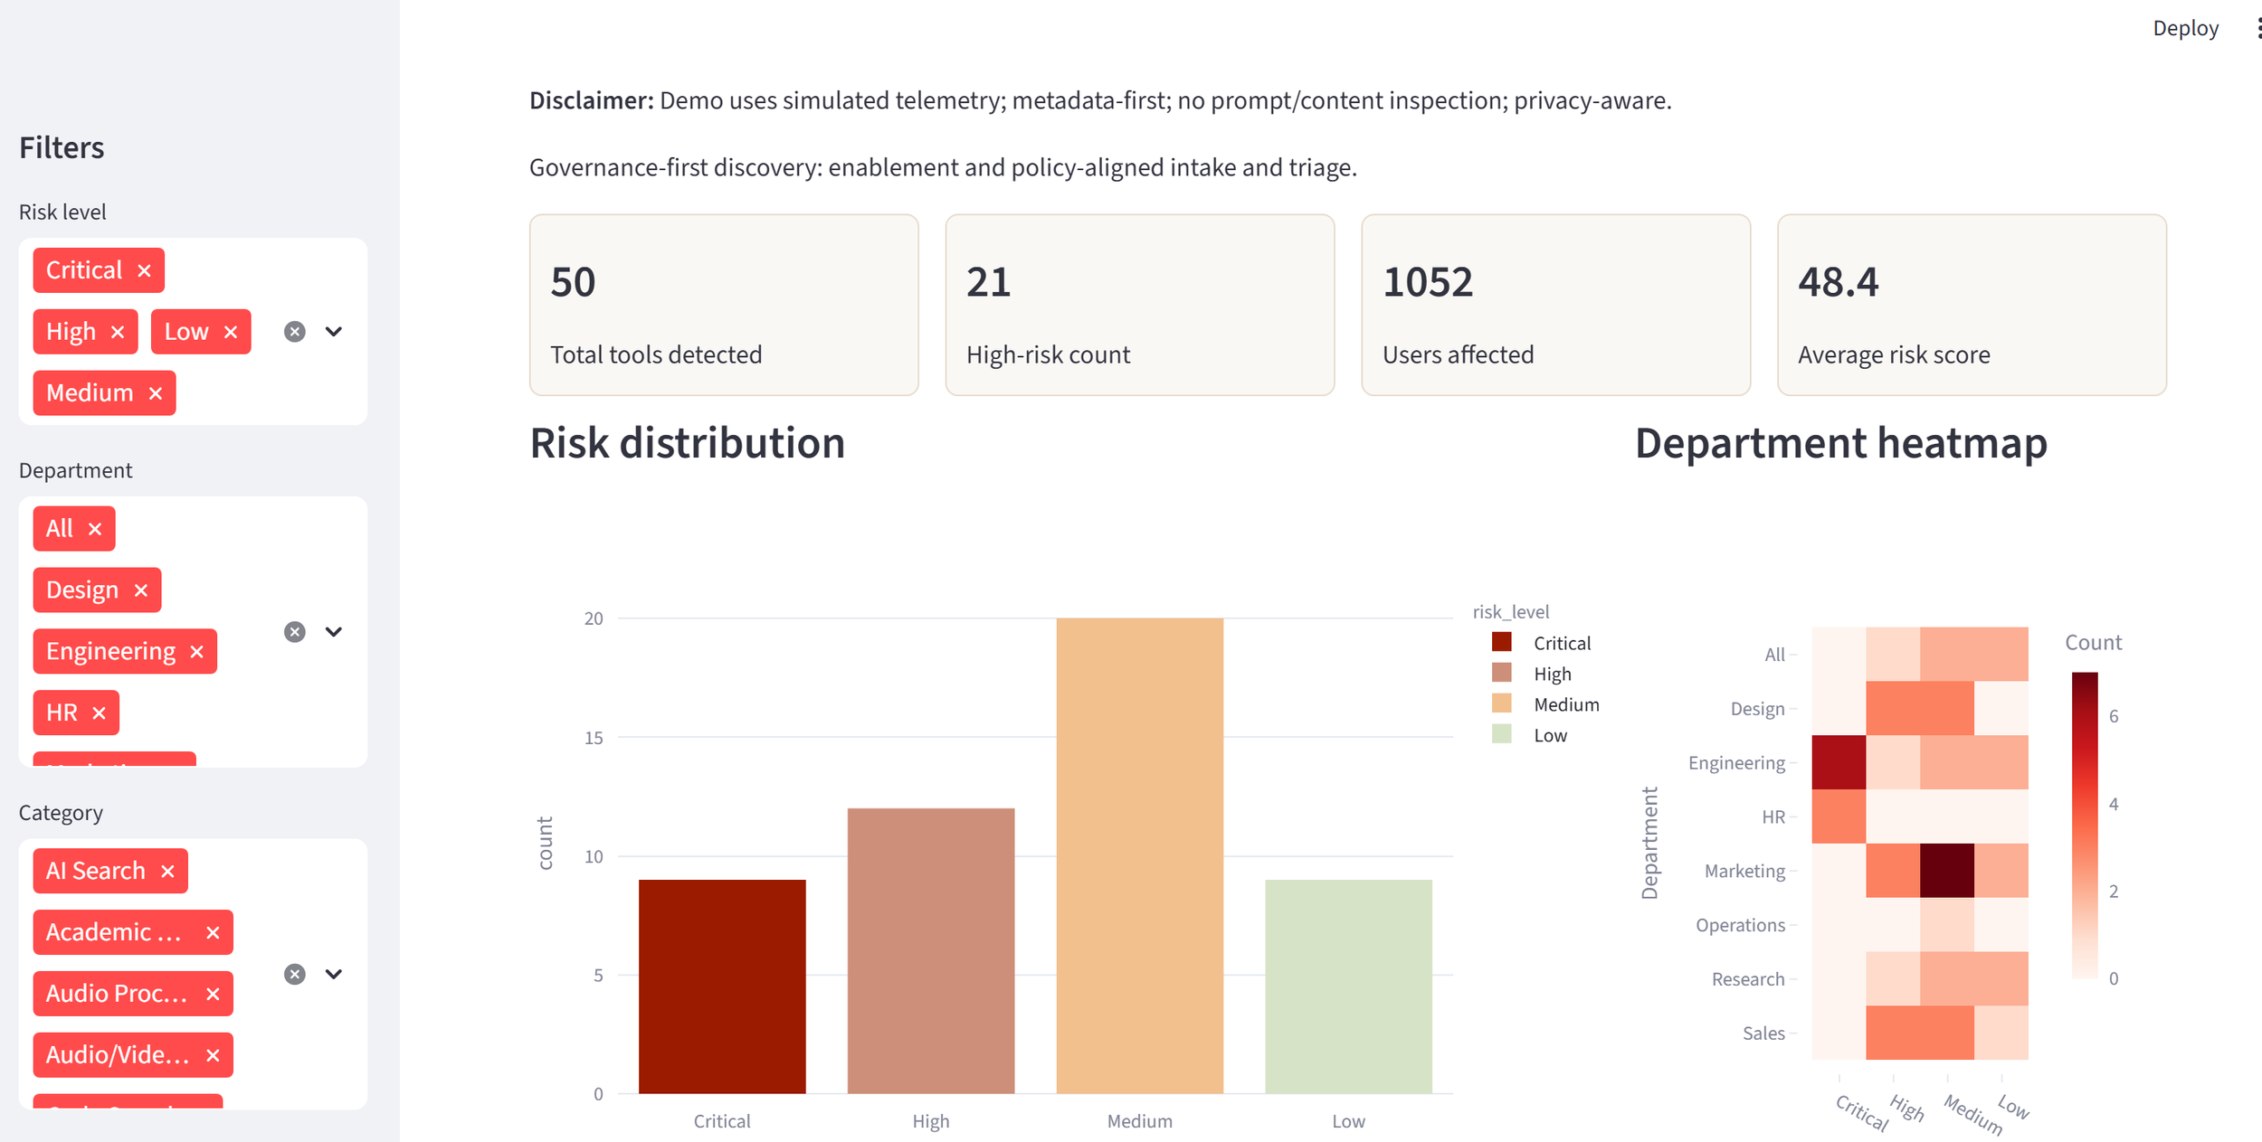2262x1142 pixels.
Task: Remove the Critical risk level tag
Action: [144, 270]
